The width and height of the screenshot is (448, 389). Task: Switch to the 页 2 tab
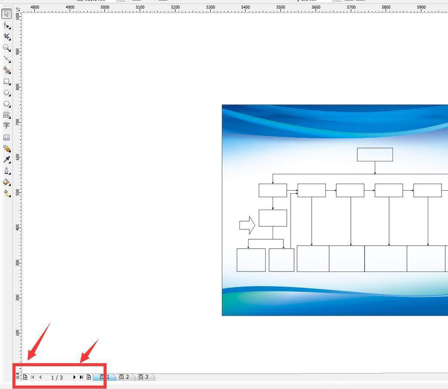[x=124, y=377]
